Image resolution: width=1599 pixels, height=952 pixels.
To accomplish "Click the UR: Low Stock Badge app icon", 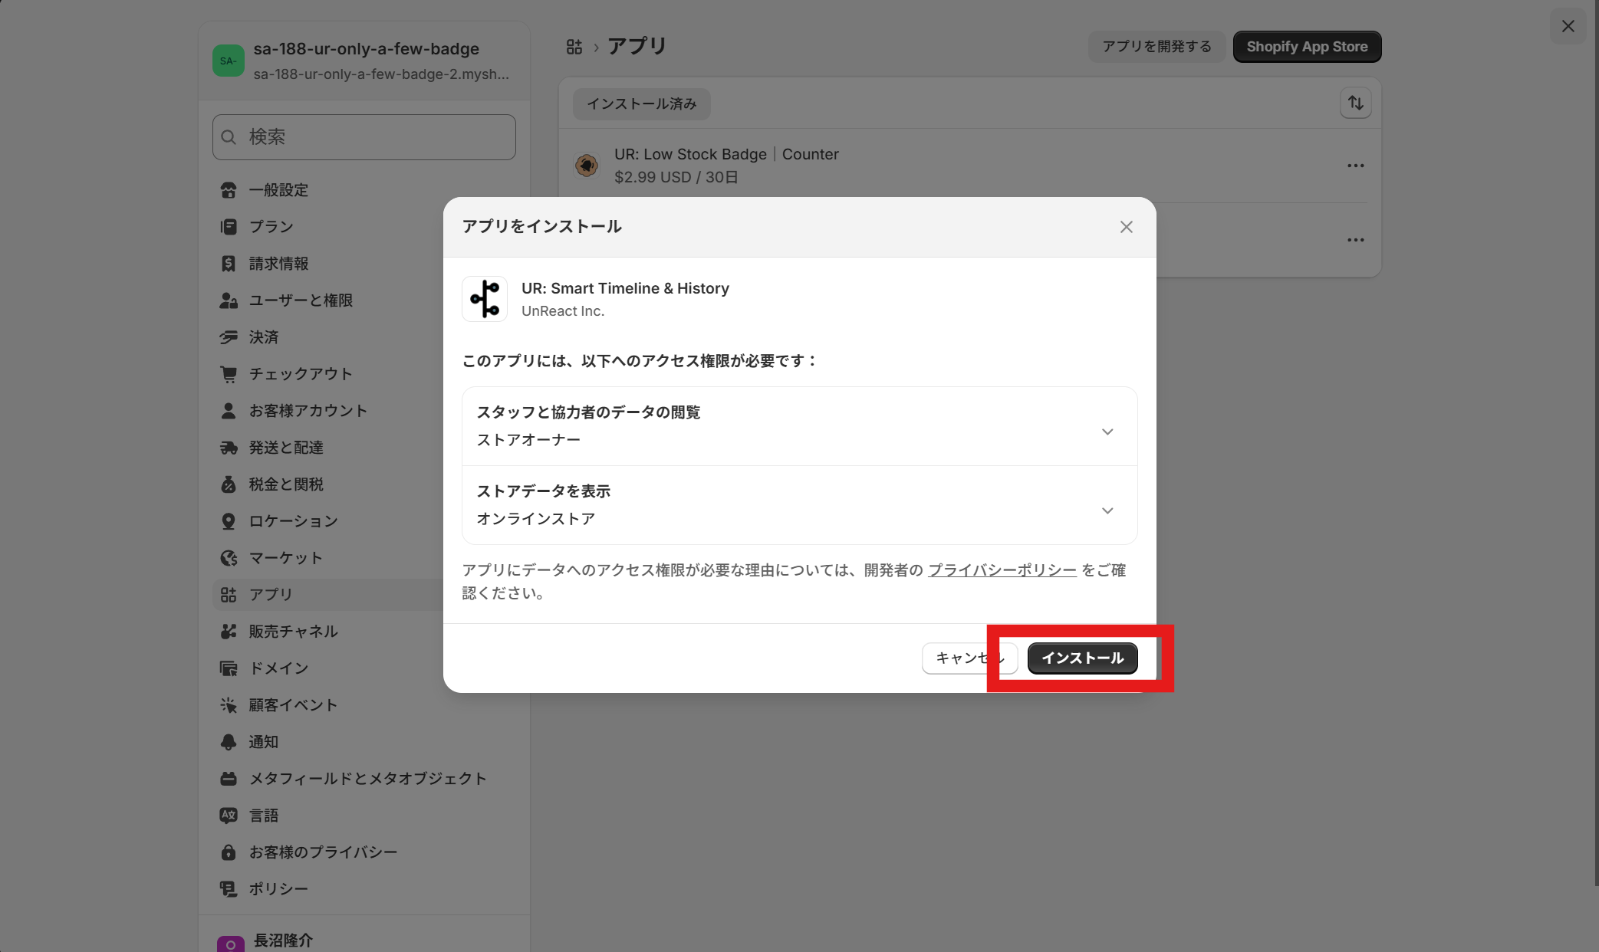I will [x=587, y=165].
